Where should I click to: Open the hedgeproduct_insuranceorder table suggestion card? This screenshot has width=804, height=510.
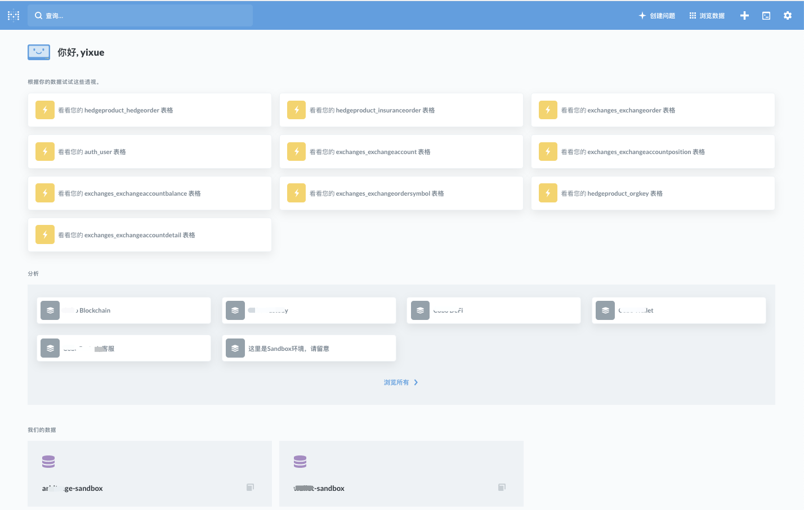(x=401, y=110)
